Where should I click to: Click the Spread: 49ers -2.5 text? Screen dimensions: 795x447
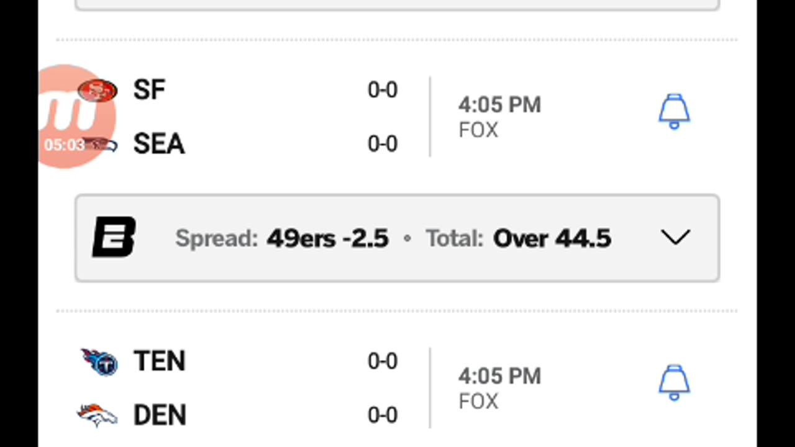[x=282, y=238]
